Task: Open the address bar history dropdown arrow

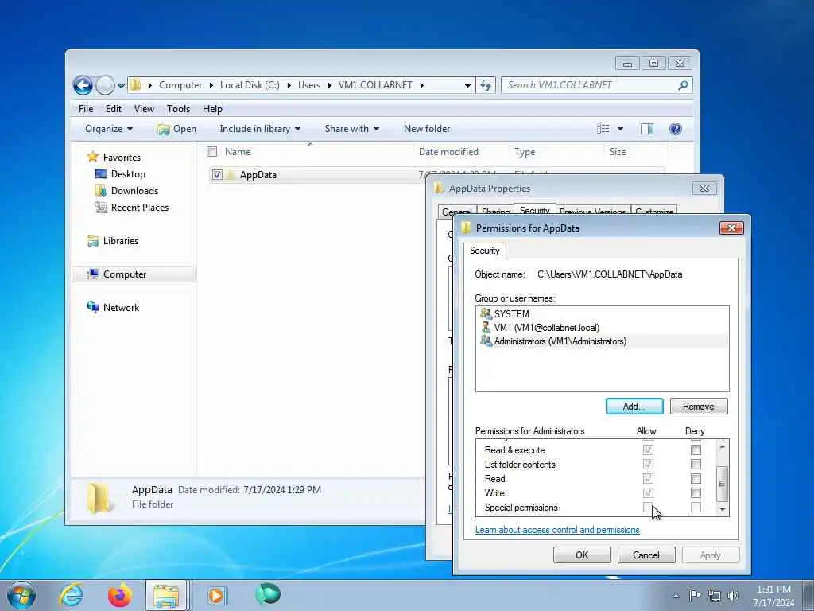Action: coord(467,86)
